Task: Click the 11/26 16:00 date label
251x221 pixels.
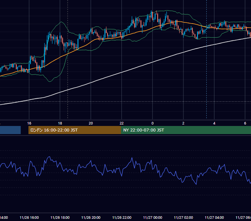Action: pyautogui.click(x=29, y=218)
